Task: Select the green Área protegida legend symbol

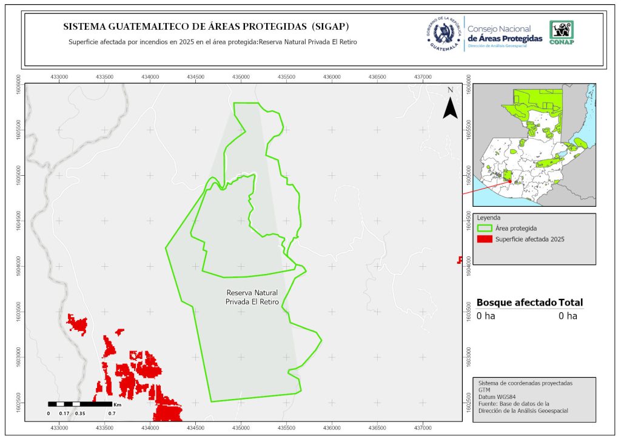Action: [x=485, y=229]
